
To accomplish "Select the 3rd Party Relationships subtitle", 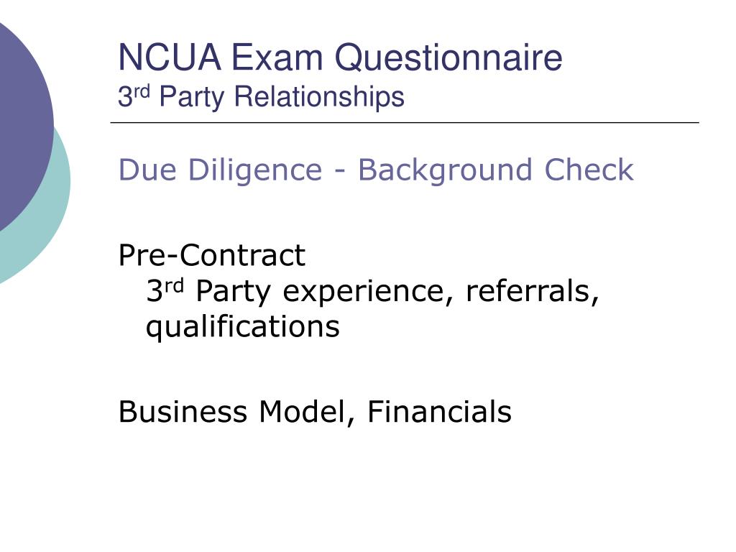I will (x=261, y=97).
